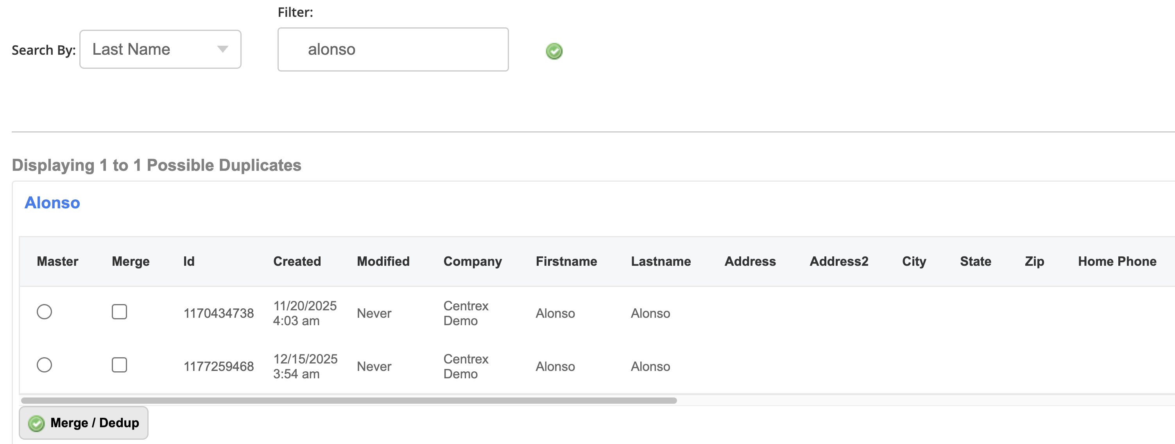
Task: Open the Search By Last Name dropdown
Action: point(160,49)
